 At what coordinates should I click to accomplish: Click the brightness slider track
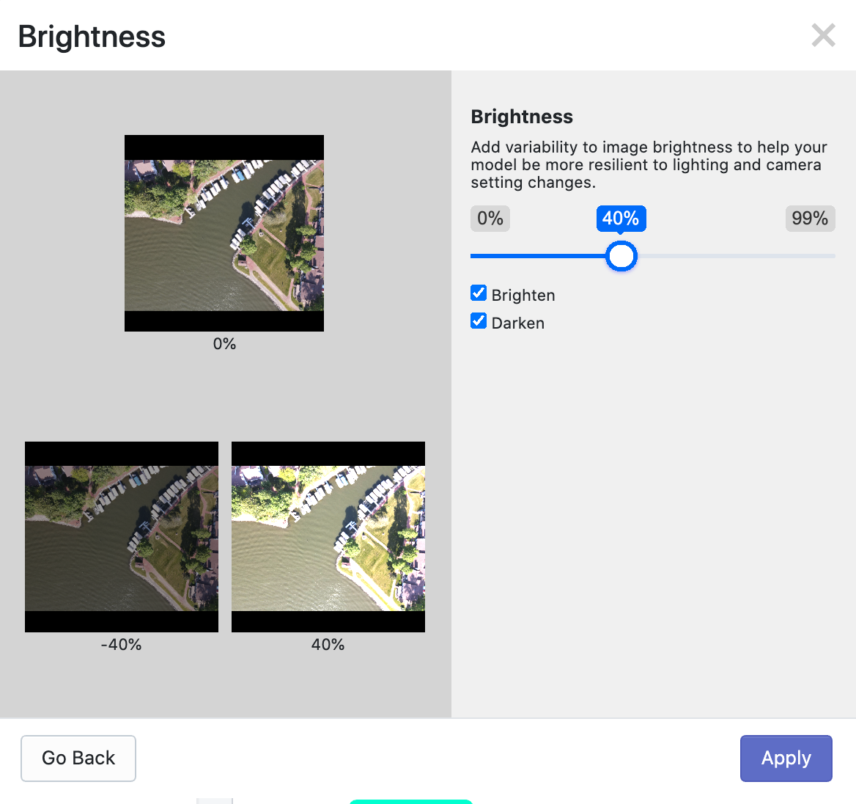pos(652,256)
